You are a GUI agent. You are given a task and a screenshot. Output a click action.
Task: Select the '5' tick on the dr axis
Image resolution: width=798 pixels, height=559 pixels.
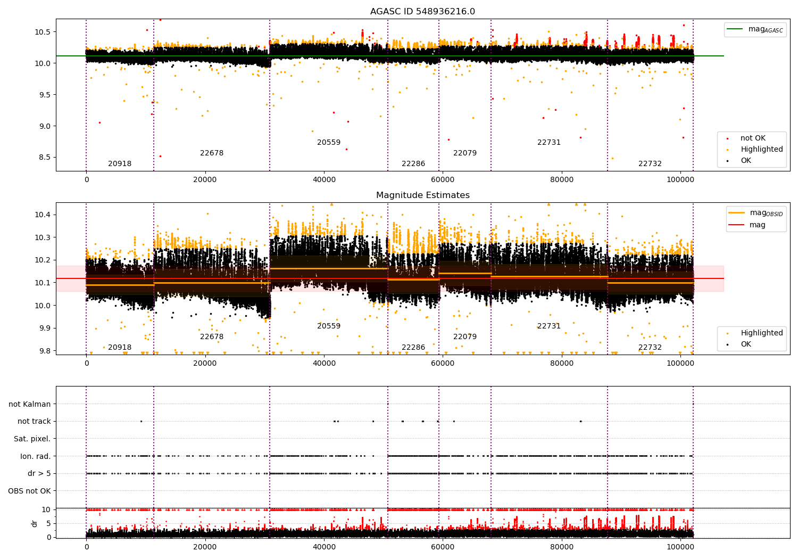point(49,523)
